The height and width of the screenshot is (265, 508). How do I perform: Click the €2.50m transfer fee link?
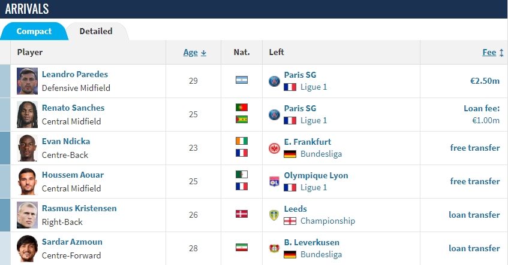(x=485, y=81)
